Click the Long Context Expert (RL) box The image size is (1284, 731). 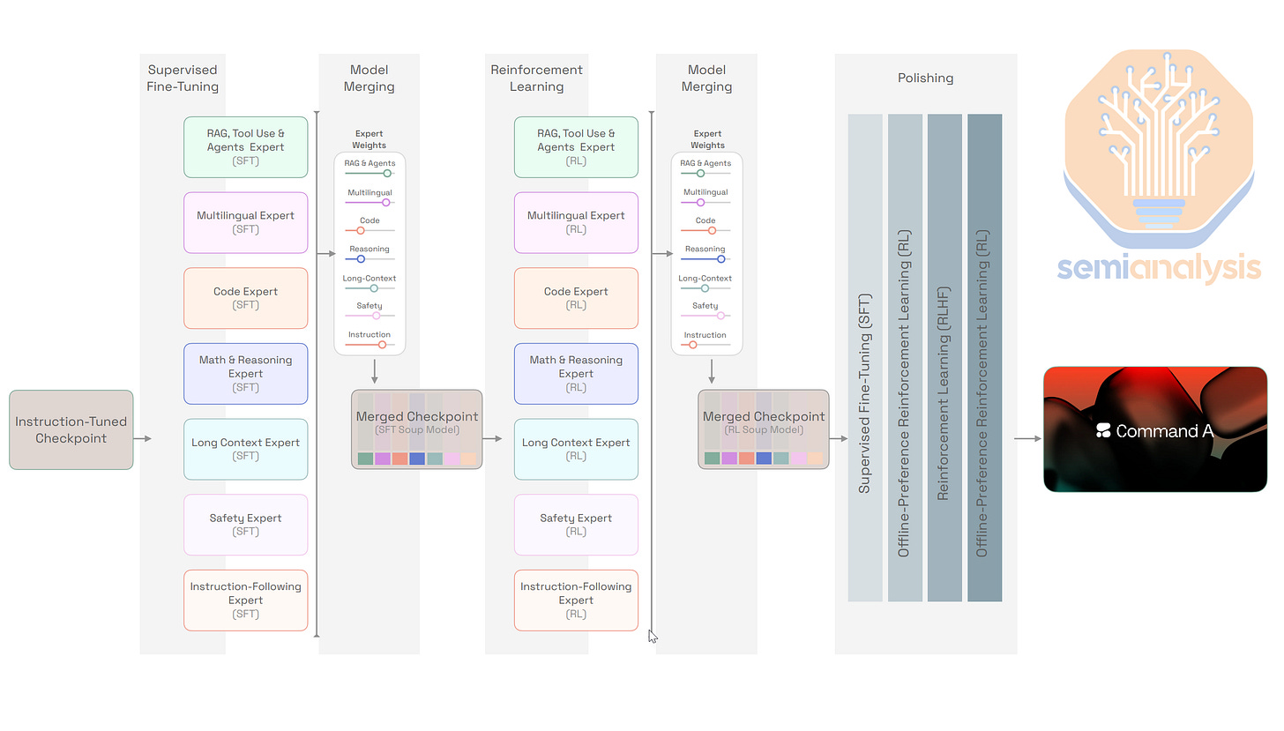[576, 449]
